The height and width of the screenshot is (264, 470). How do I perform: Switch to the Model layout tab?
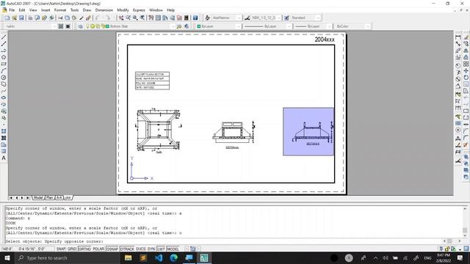(x=38, y=198)
